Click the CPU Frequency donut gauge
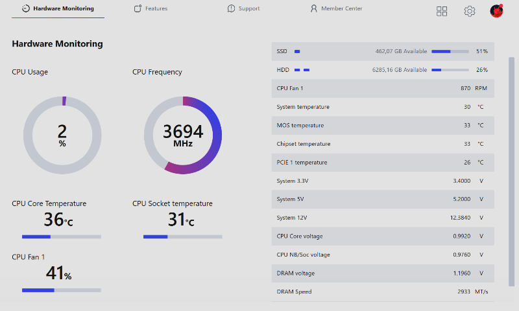Image resolution: width=519 pixels, height=311 pixels. click(183, 135)
